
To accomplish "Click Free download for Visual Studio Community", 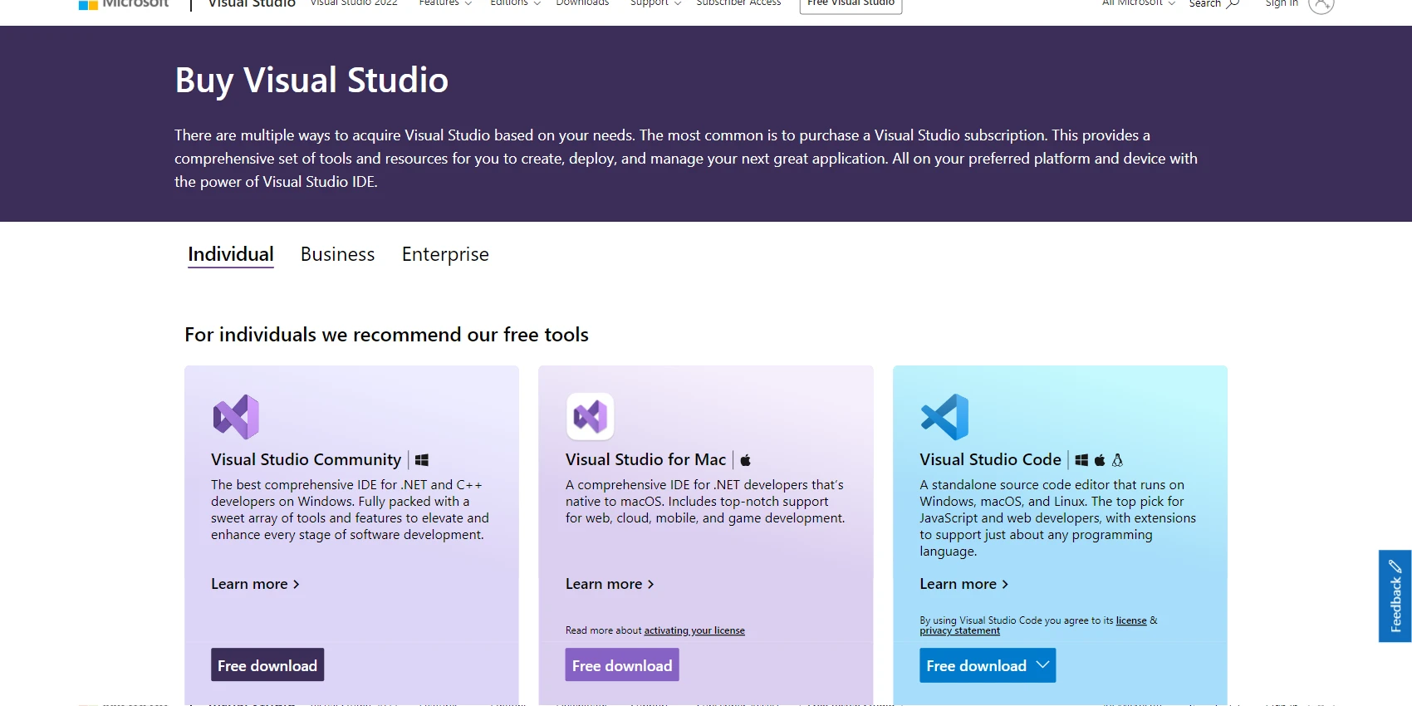I will point(267,664).
